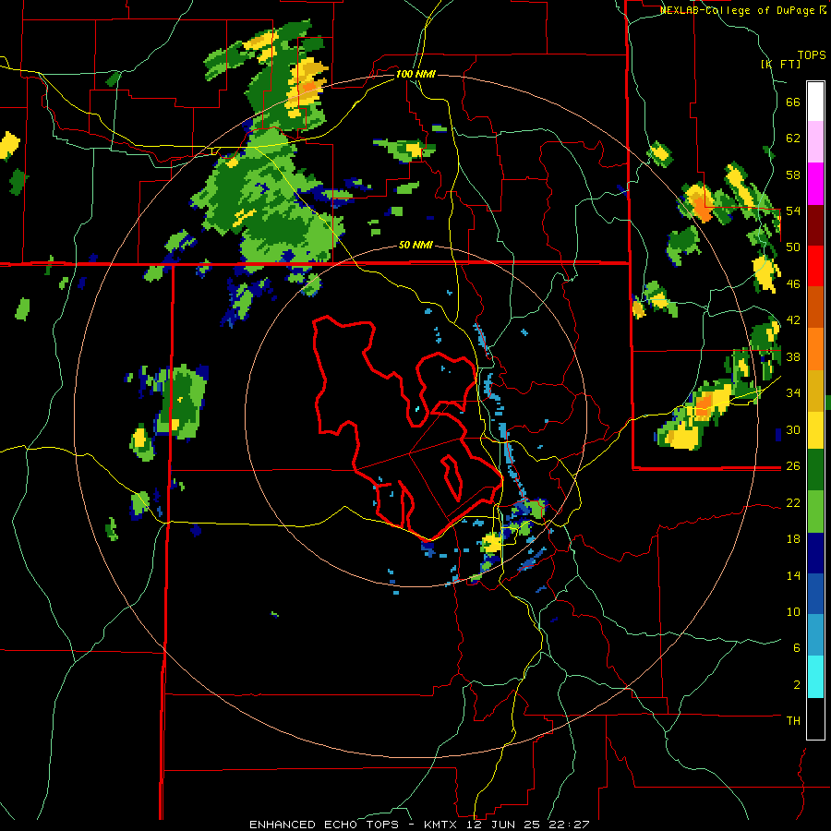This screenshot has height=831, width=831.
Task: Click the 22:27 time stamp
Action: point(569,825)
